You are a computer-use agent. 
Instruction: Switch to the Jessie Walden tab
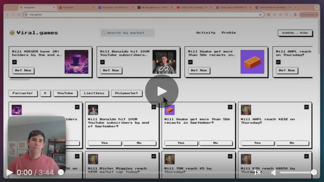[273, 8]
